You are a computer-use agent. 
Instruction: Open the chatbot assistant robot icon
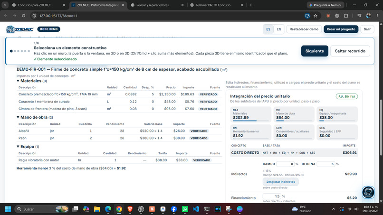368,192
